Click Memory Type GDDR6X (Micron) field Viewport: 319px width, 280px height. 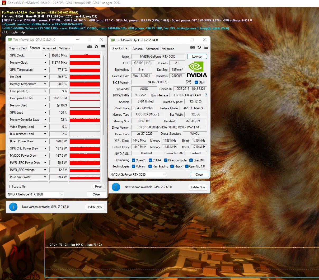pyautogui.click(x=148, y=115)
